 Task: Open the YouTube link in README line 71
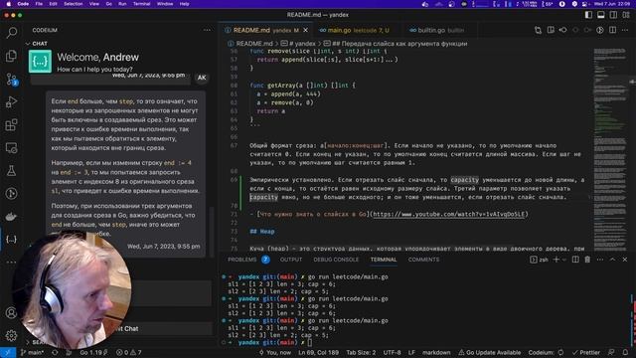point(449,214)
